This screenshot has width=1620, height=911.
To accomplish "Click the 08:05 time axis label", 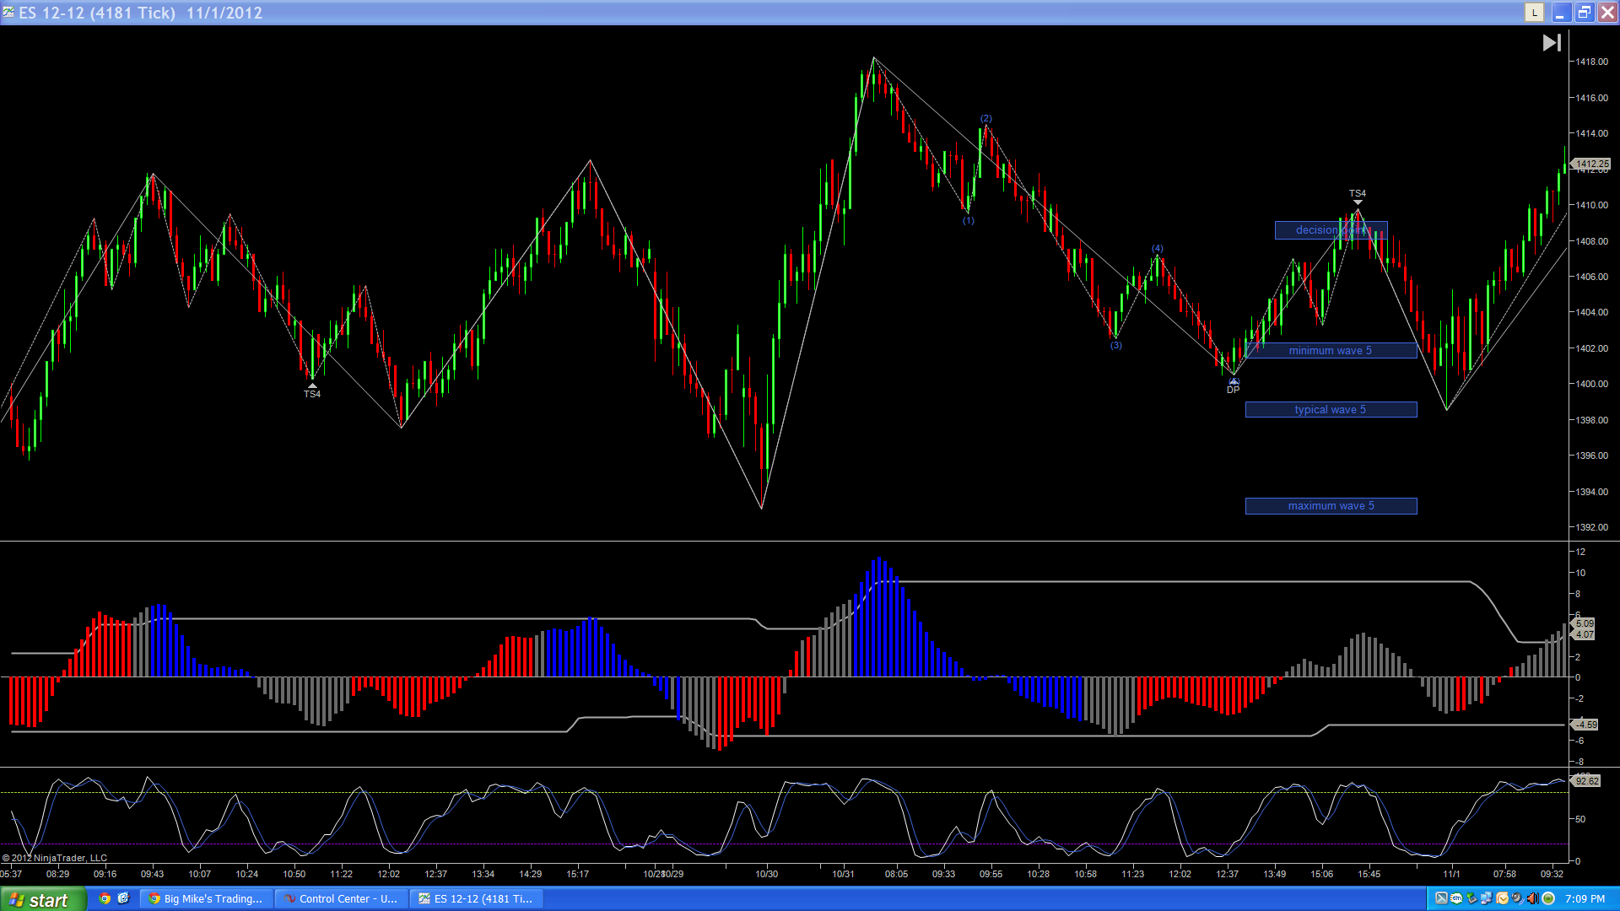I will coord(896,874).
